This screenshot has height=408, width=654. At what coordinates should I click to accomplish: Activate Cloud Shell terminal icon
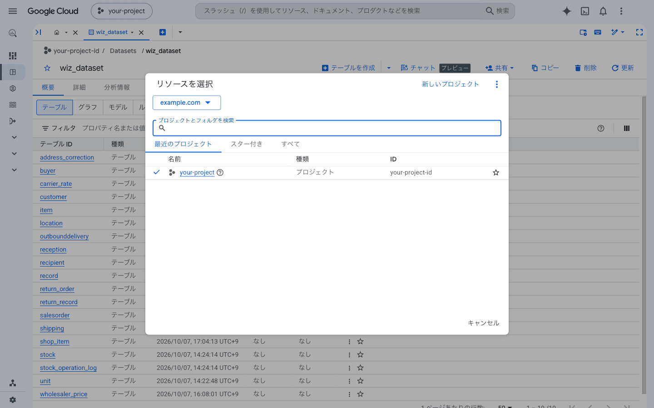pos(585,11)
